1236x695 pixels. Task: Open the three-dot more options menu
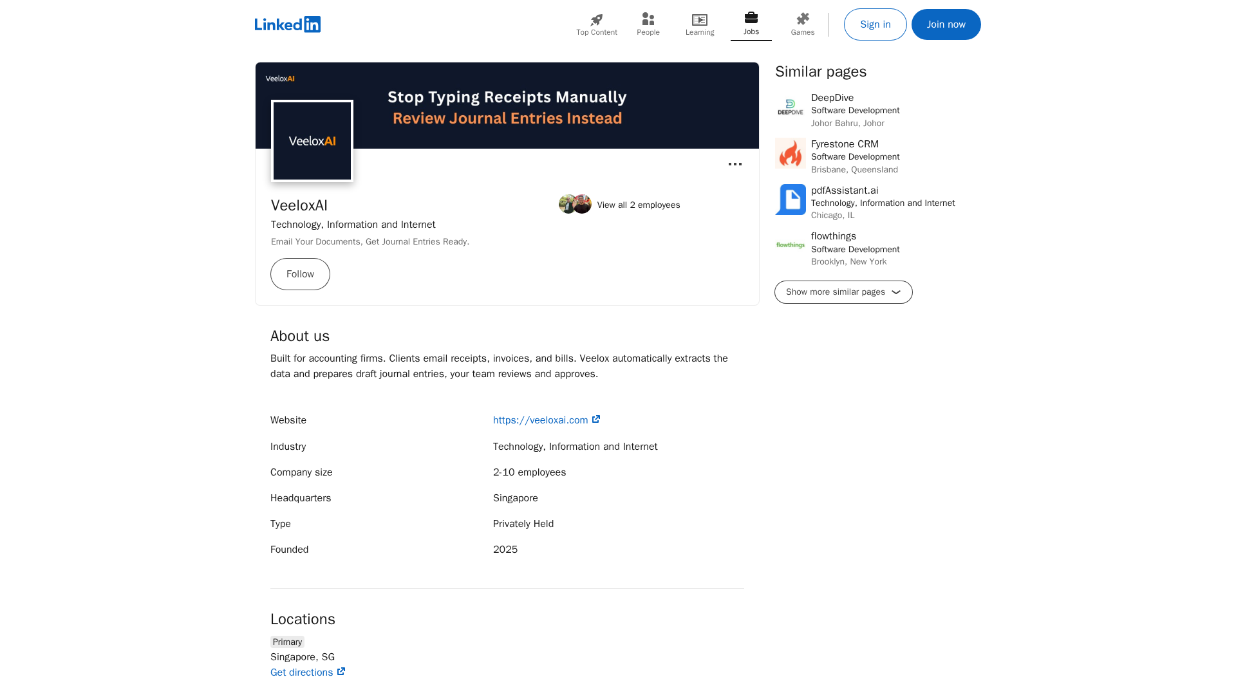[735, 164]
